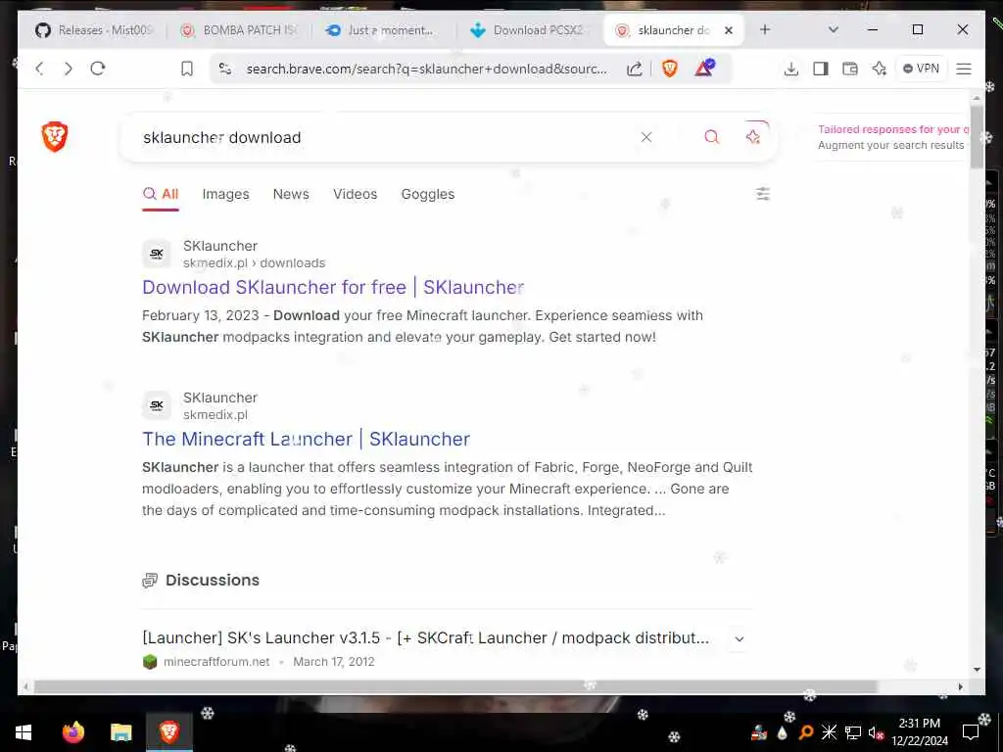Screen dimensions: 1003x752
Task: Click the address bar URL
Action: pyautogui.click(x=427, y=69)
